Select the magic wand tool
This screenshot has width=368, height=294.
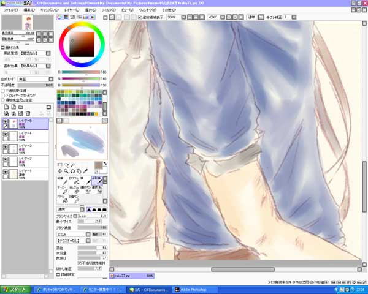73,165
